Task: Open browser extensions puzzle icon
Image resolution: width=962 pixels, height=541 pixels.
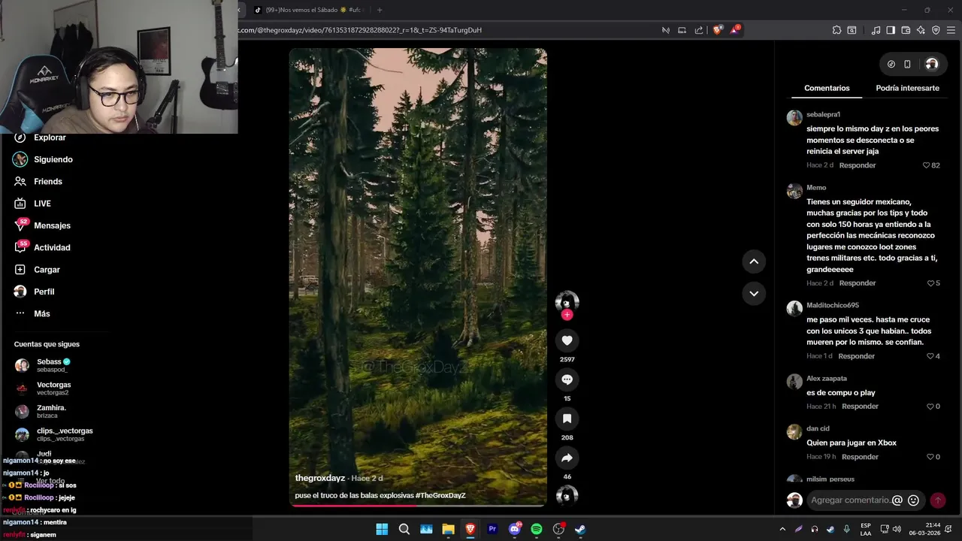Action: point(836,30)
